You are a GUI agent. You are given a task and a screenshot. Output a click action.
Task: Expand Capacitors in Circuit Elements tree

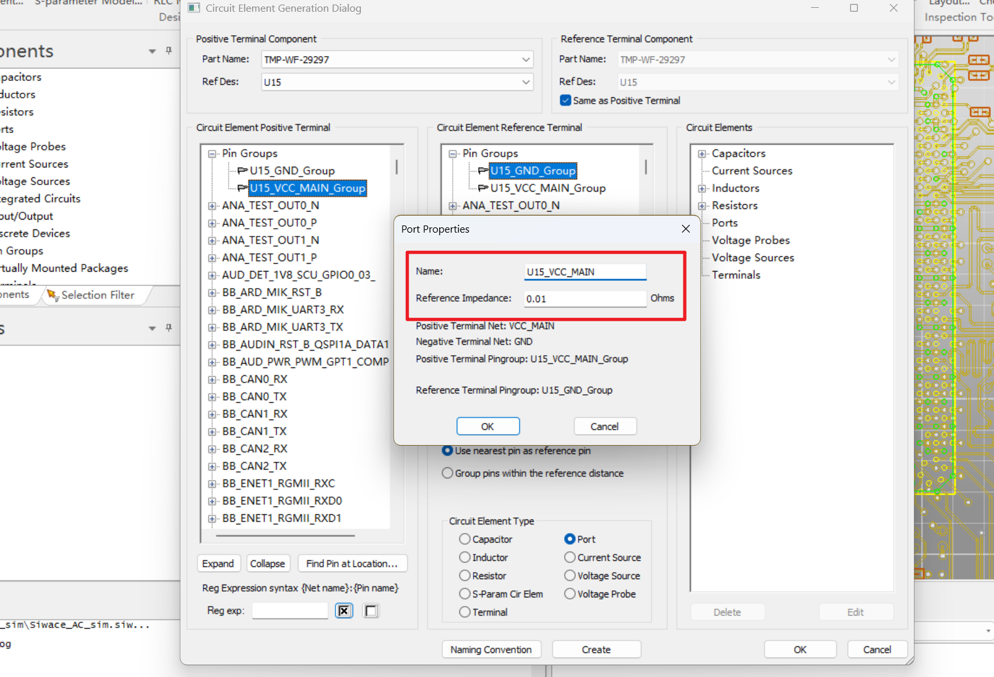[702, 154]
